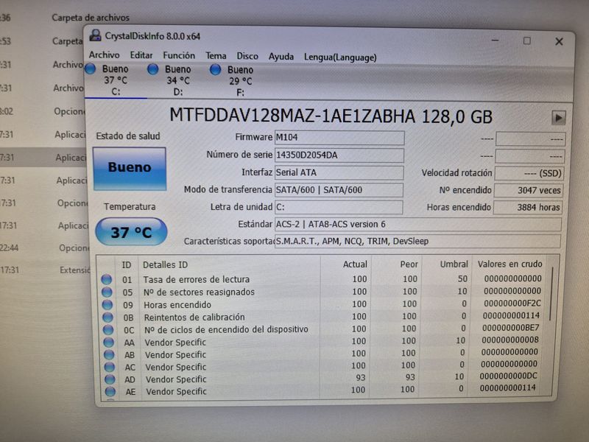
Task: Open the Tema menu
Action: (x=216, y=56)
